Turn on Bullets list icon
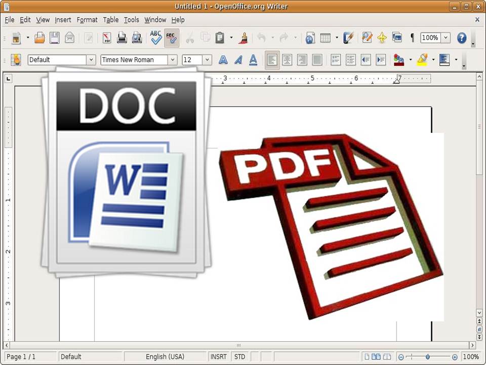Screen dimensions: 486x365 (x=350, y=60)
